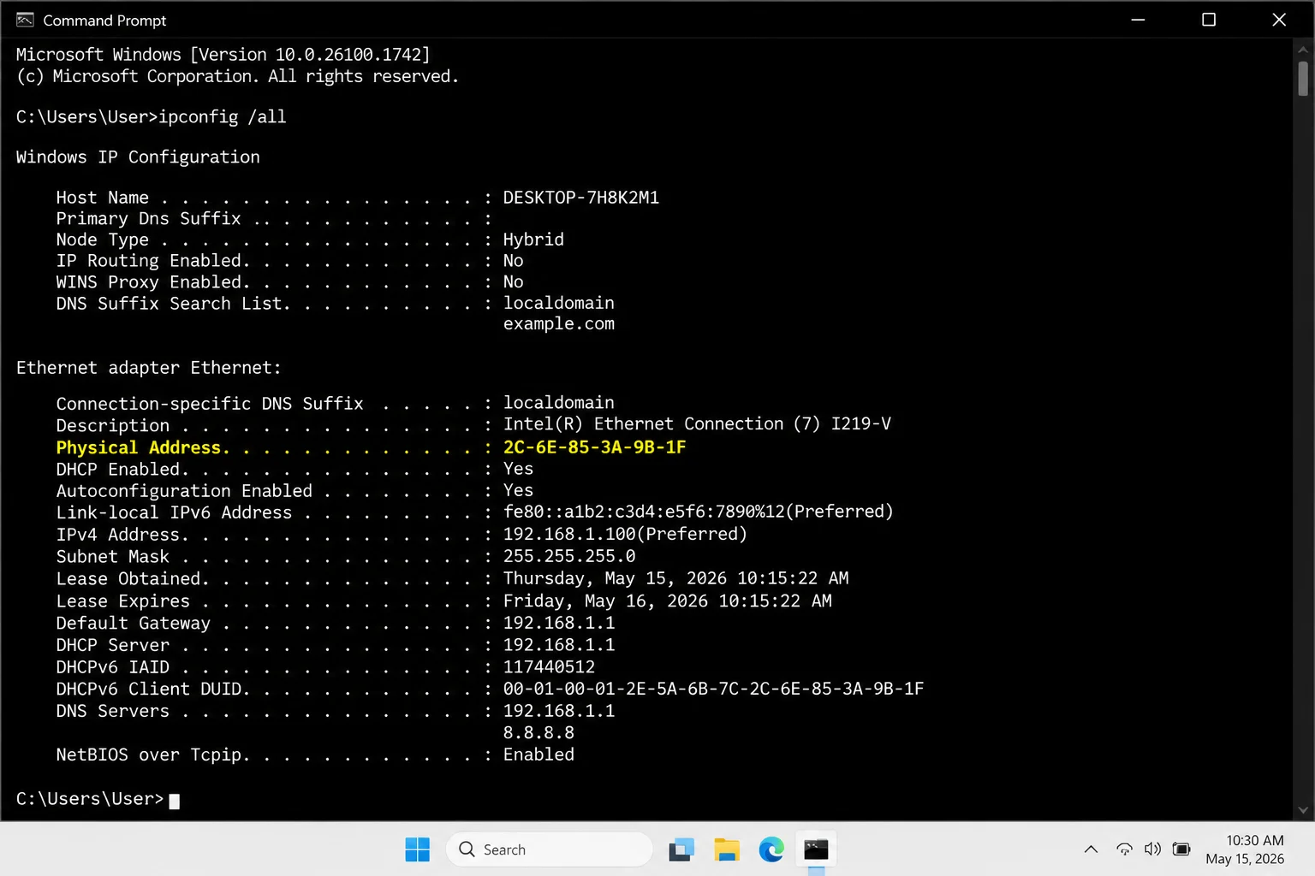The image size is (1315, 876).
Task: Launch File Explorer from the taskbar
Action: (727, 849)
